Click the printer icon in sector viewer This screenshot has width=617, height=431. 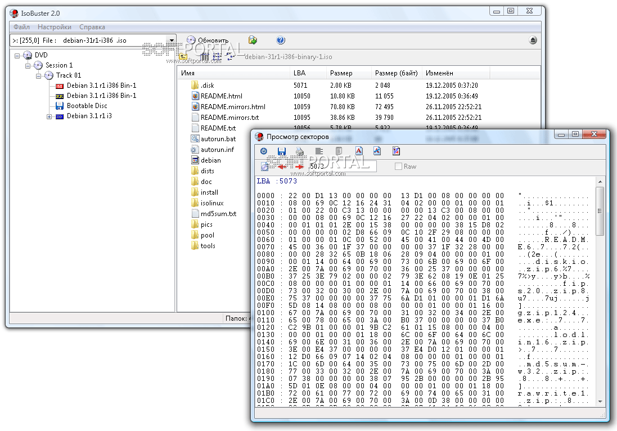point(300,151)
